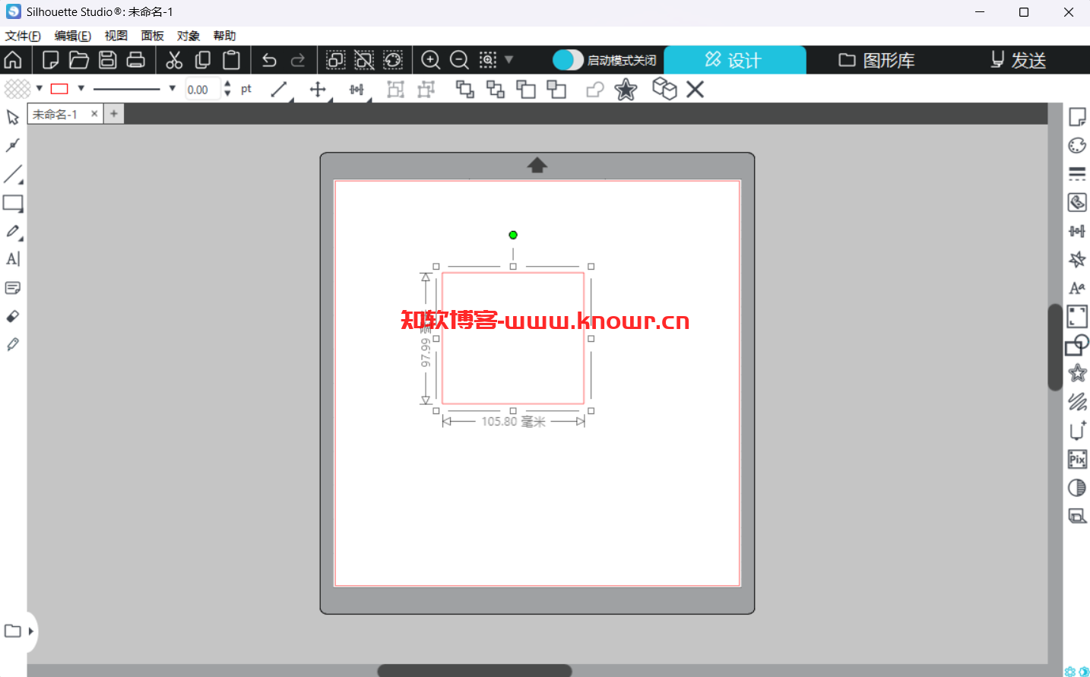Image resolution: width=1090 pixels, height=677 pixels.
Task: Select the text tool
Action: pos(13,259)
